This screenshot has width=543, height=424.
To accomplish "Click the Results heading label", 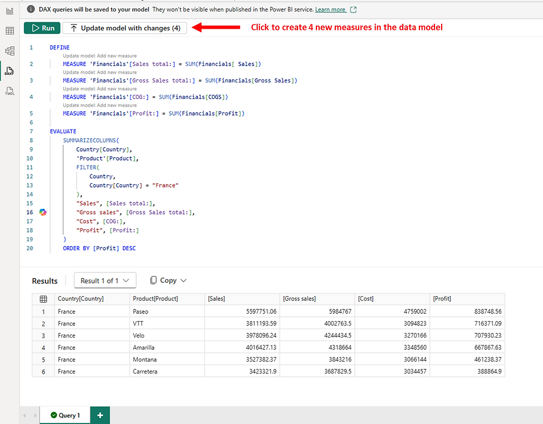I will point(45,281).
